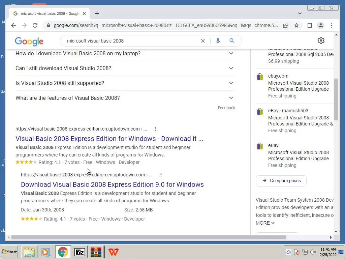Expand 'How do I download Visual Basic 2008' question
The height and width of the screenshot is (259, 345).
click(x=125, y=54)
